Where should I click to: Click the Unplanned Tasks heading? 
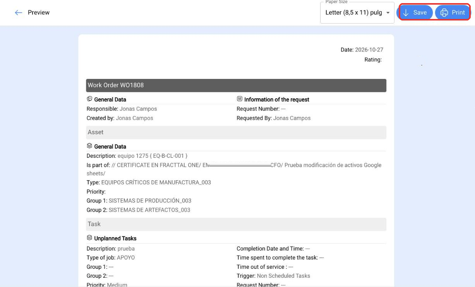(115, 238)
